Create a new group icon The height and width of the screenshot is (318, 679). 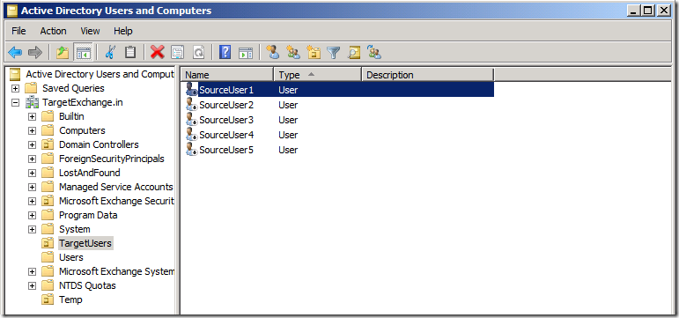tap(293, 53)
